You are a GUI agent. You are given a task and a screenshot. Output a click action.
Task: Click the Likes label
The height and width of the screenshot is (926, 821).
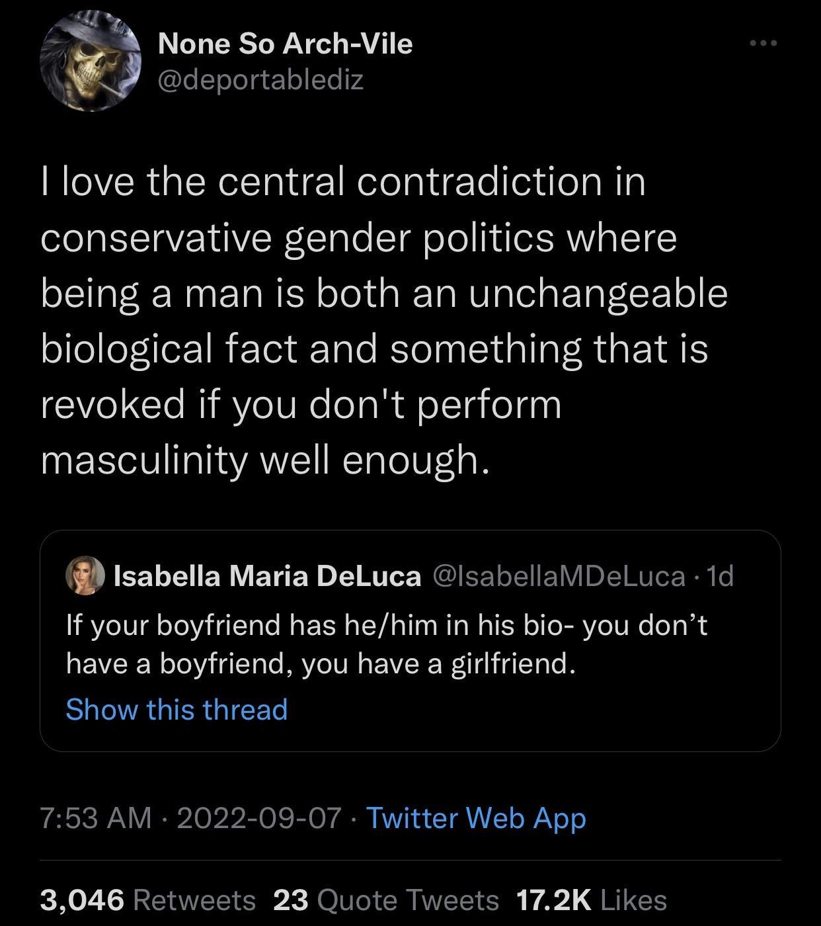634,900
